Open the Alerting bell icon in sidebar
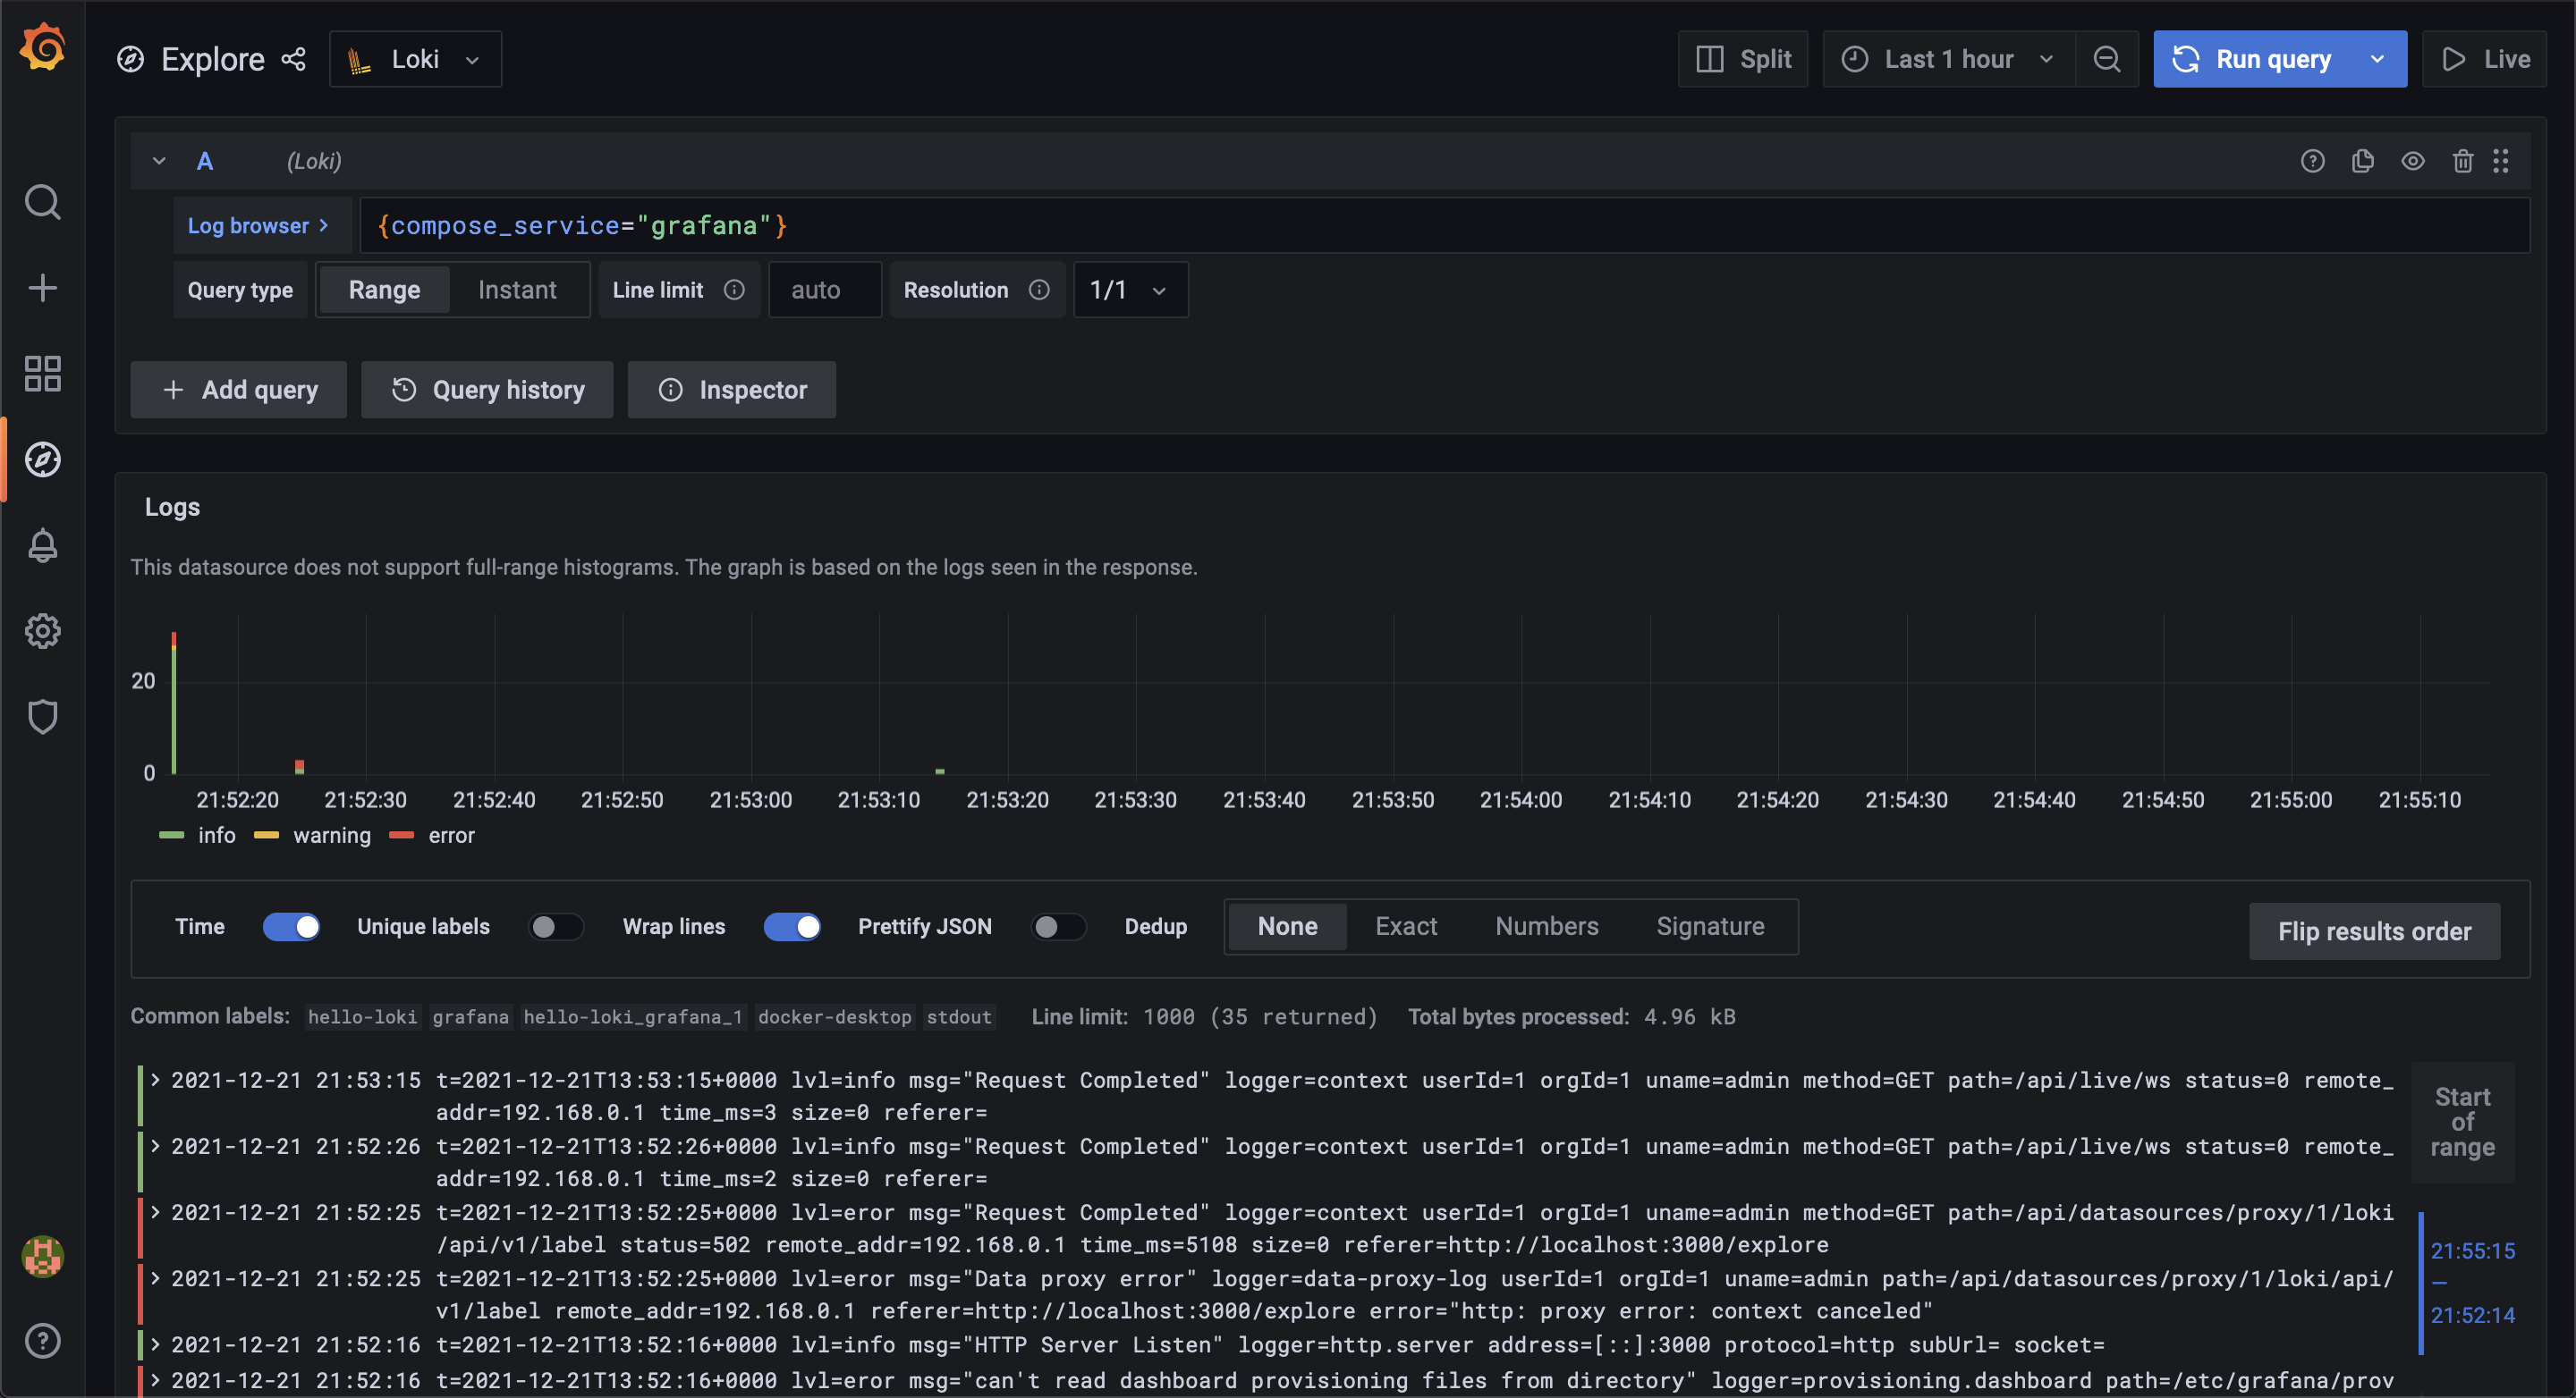The height and width of the screenshot is (1398, 2576). click(x=42, y=545)
